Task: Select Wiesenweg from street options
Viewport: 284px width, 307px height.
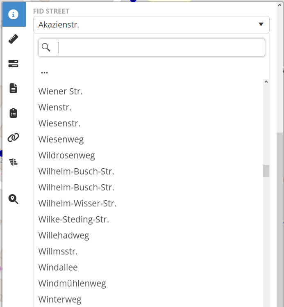Action: [x=61, y=140]
